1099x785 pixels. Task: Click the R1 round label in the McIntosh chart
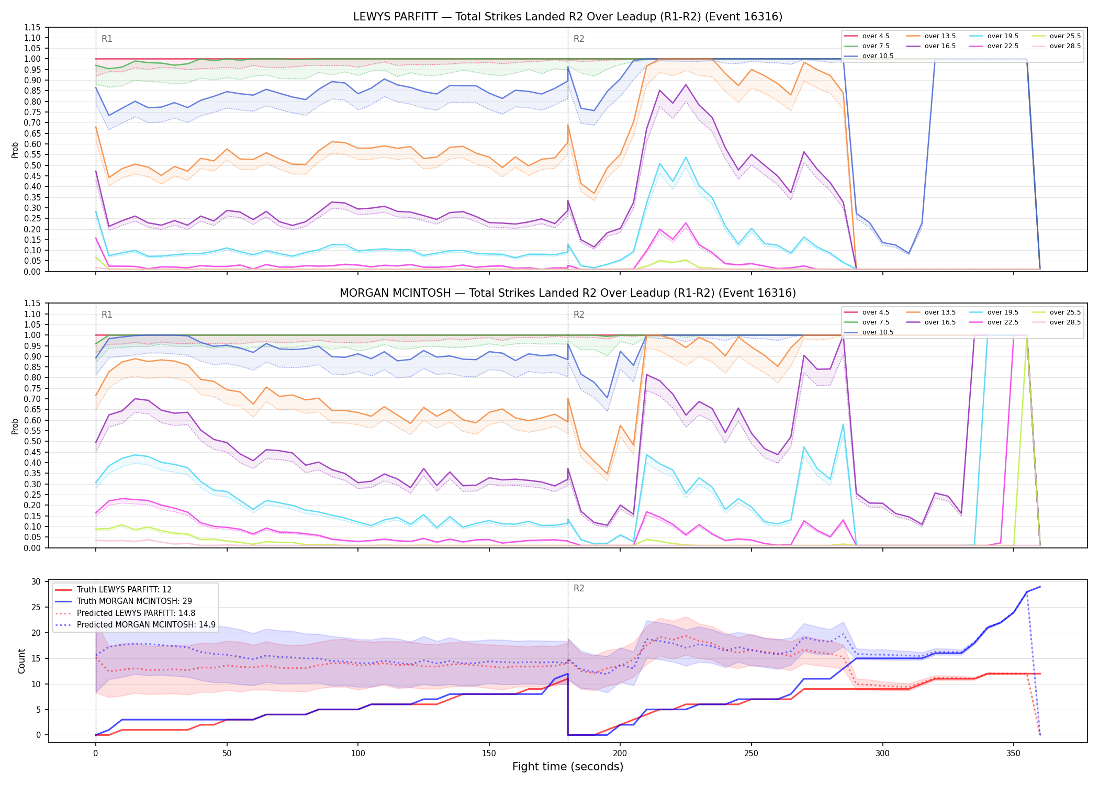(x=107, y=315)
